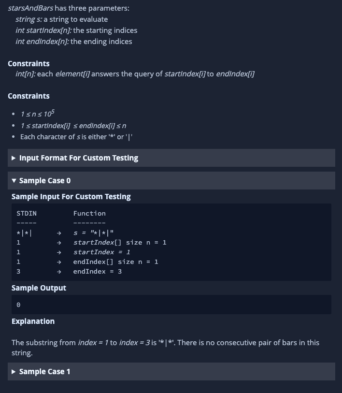Click the Sample Input For Custom Testing heading
The height and width of the screenshot is (393, 342).
[x=71, y=196]
